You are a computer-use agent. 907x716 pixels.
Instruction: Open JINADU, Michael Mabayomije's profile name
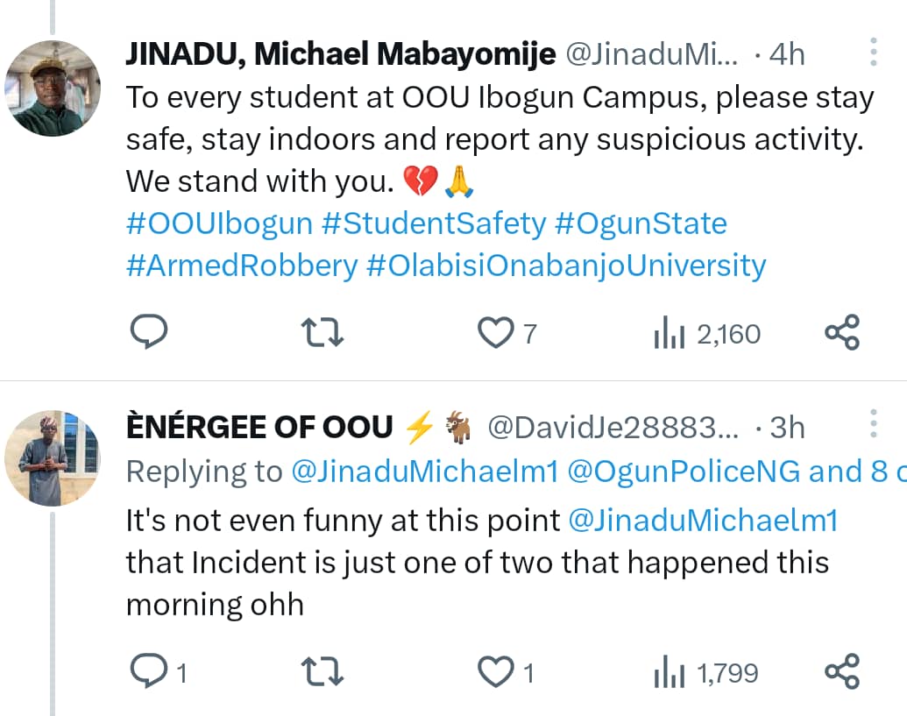pyautogui.click(x=342, y=53)
